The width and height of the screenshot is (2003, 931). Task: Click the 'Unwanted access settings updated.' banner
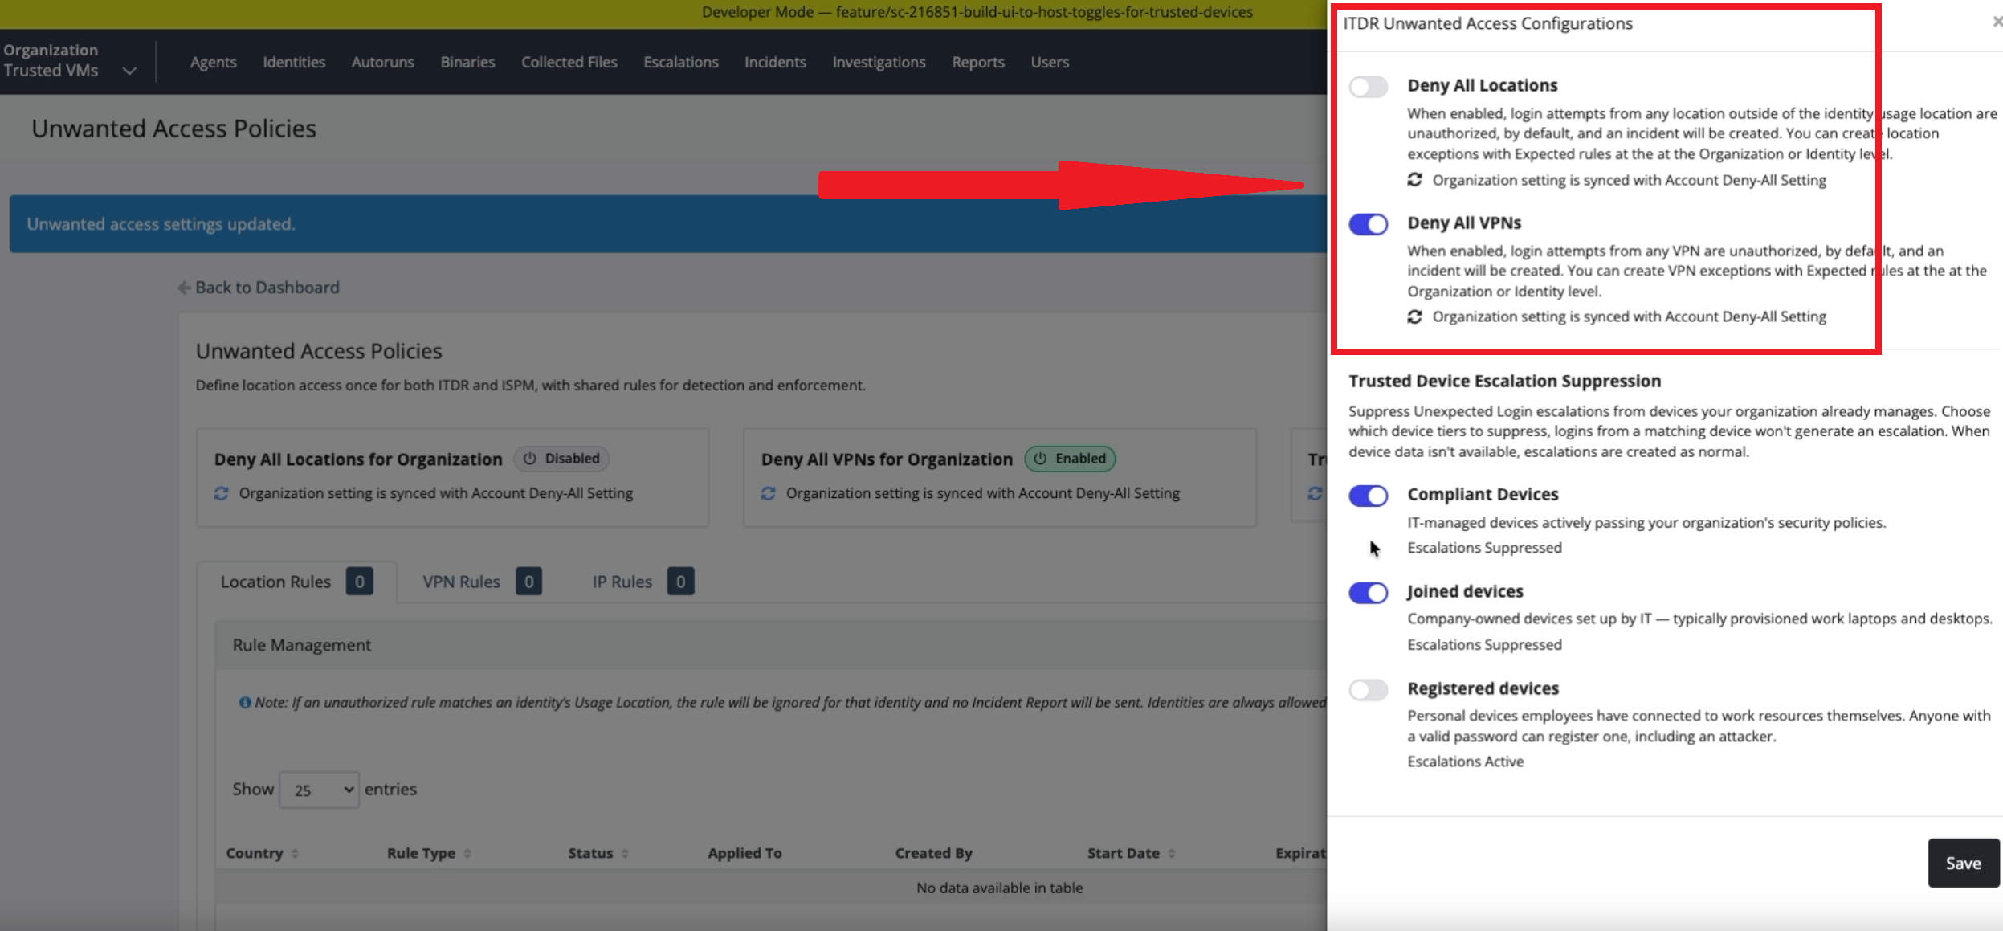point(668,224)
